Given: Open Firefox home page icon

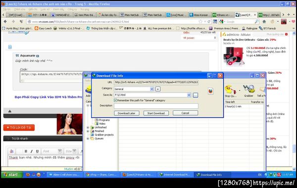Looking at the screenshot, I should tap(264, 22).
